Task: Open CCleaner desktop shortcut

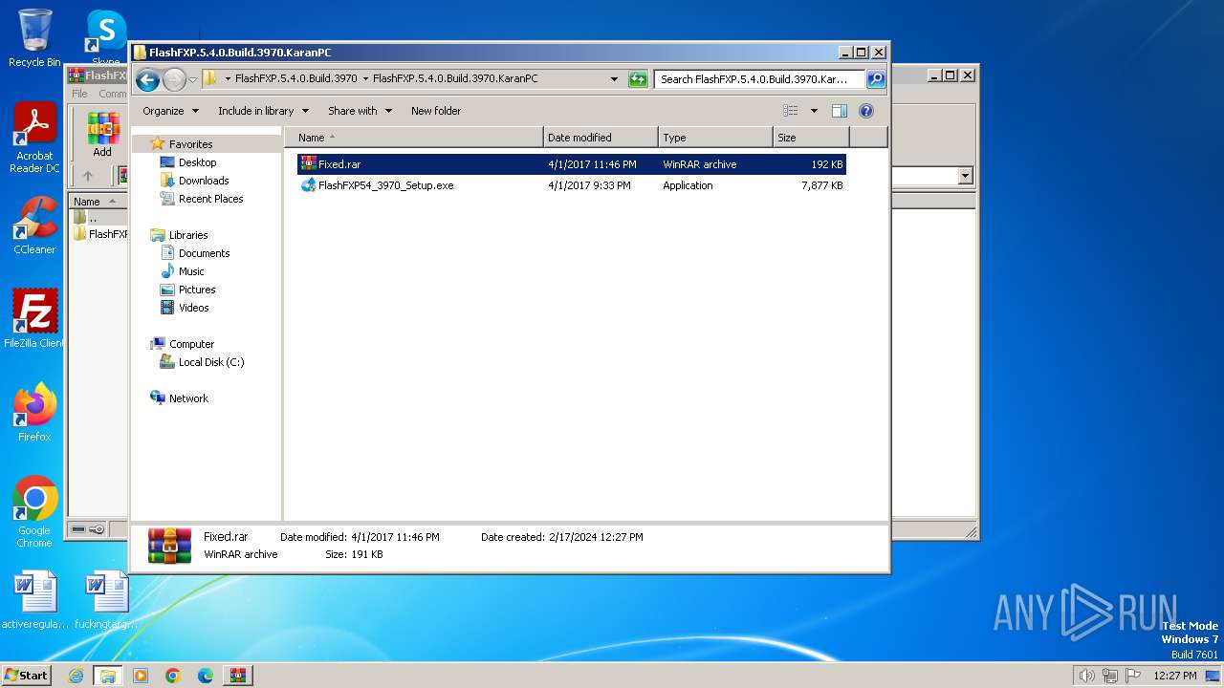Action: (x=34, y=226)
